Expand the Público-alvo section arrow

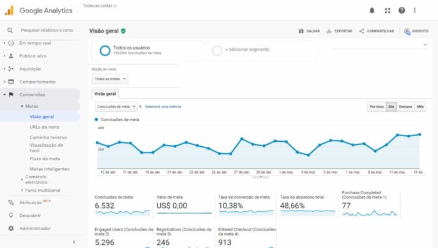(4, 56)
